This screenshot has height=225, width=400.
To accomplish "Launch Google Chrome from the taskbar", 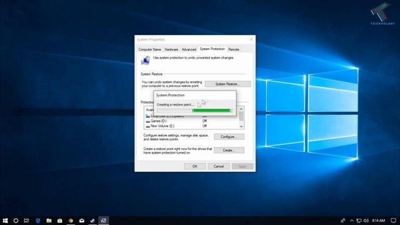I will click(71, 221).
